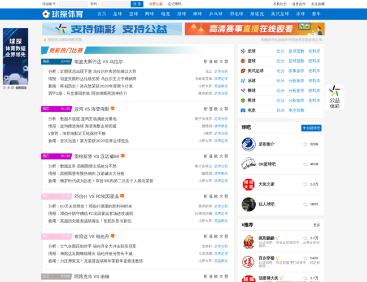Star the 足彩推介 ball bar
The height and width of the screenshot is (282, 367).
pos(305,144)
